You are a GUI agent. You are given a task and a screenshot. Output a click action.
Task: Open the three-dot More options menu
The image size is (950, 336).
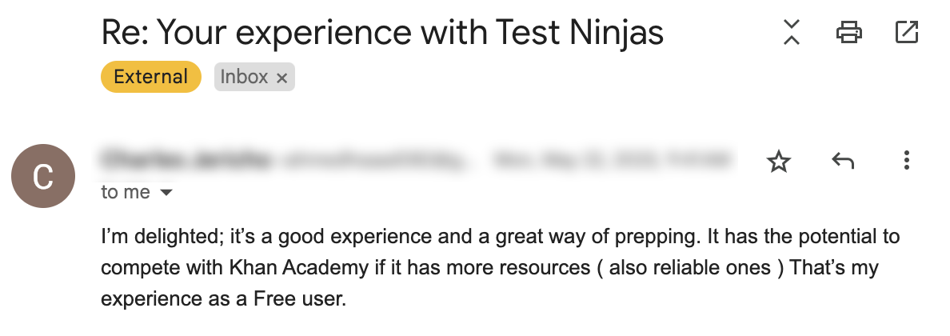(x=906, y=161)
